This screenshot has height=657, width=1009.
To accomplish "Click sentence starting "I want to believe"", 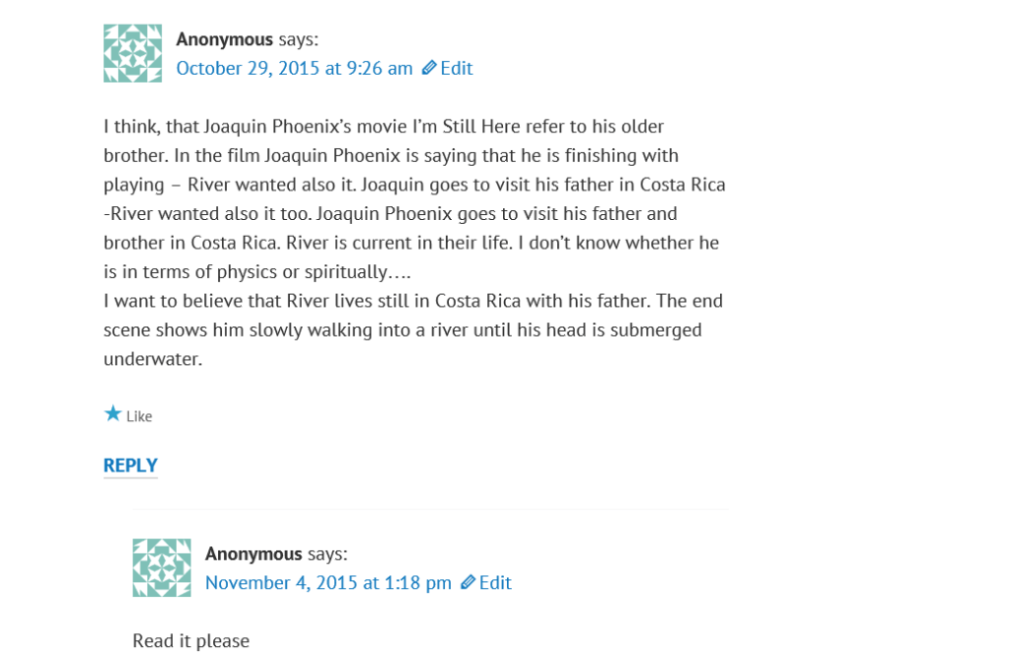I will 412,301.
